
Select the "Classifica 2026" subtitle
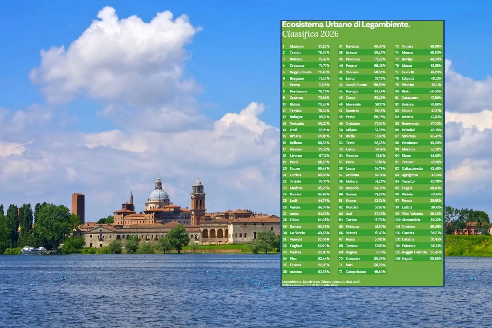(310, 34)
